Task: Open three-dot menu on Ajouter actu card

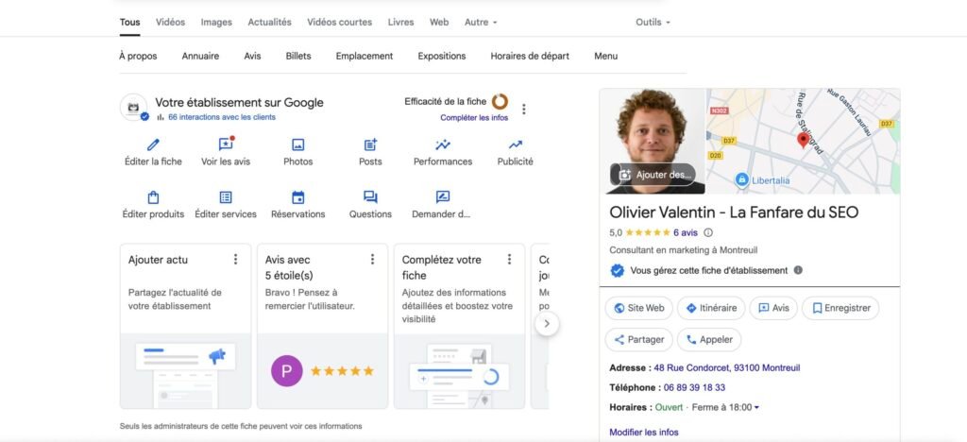Action: pos(235,260)
